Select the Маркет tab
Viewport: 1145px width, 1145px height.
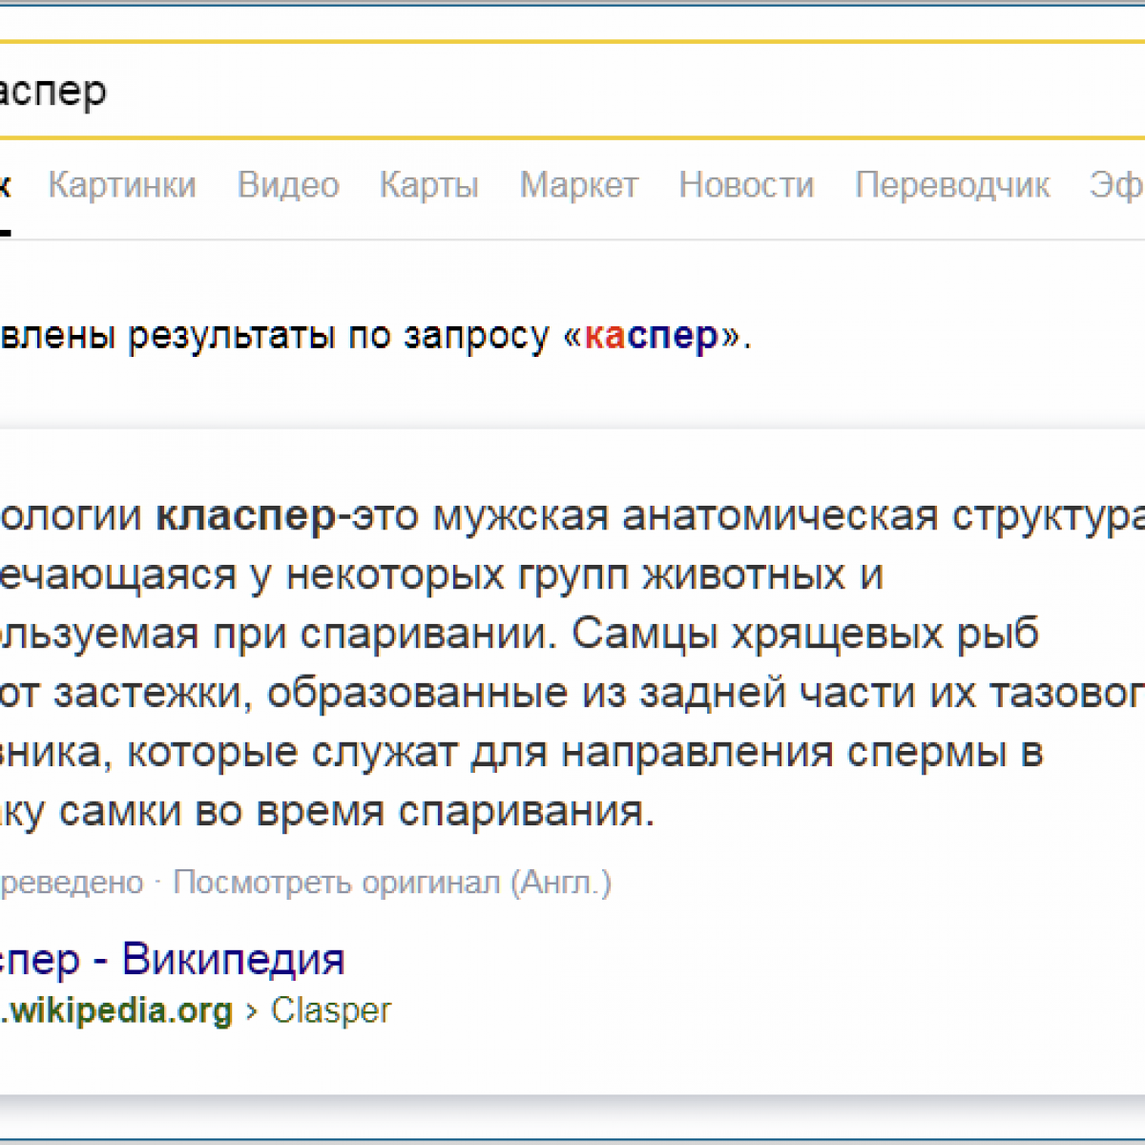[578, 185]
